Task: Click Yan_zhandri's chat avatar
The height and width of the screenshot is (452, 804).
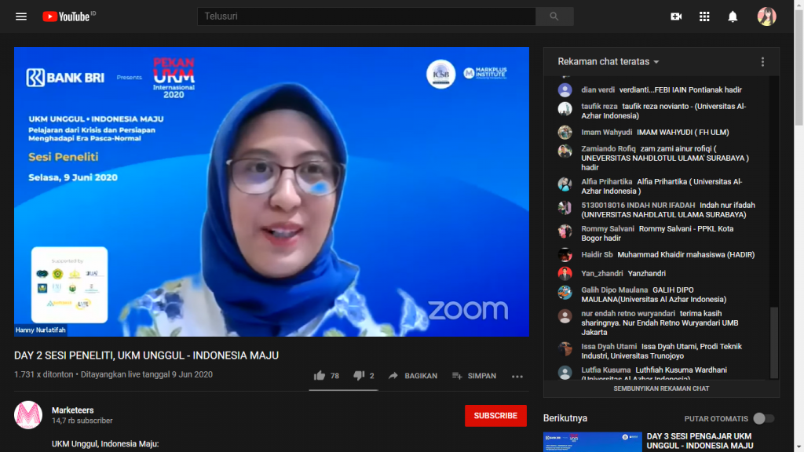Action: 565,273
